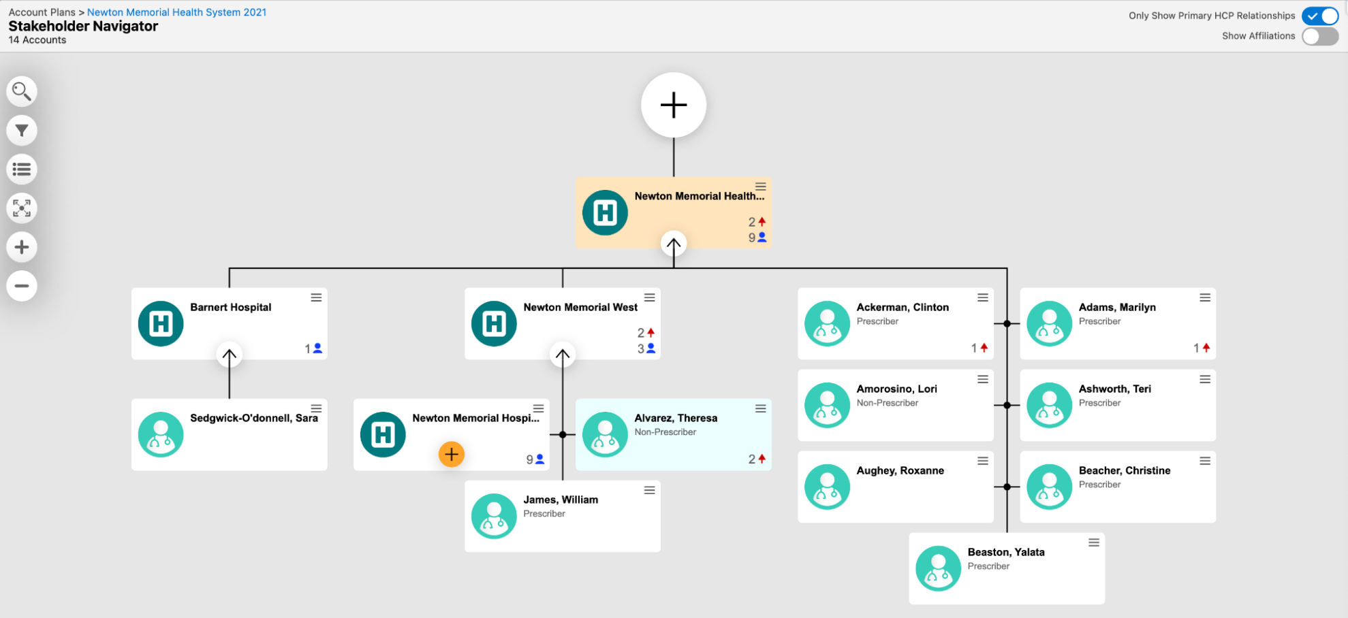Screen dimensions: 1348x618
Task: Click the large plus circle at top
Action: pos(673,105)
